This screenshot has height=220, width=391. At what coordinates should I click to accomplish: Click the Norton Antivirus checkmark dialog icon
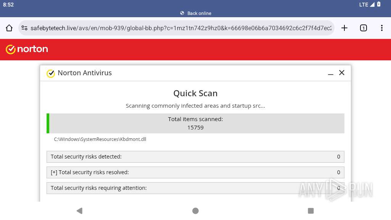(x=51, y=73)
